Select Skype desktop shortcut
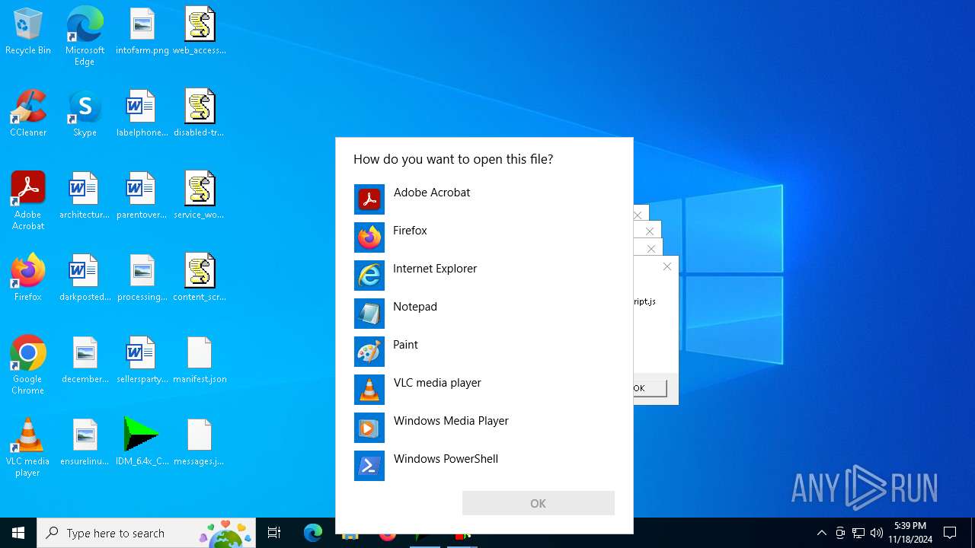 click(85, 114)
